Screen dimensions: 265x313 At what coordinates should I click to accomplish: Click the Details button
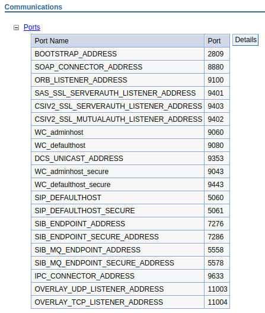pyautogui.click(x=245, y=40)
